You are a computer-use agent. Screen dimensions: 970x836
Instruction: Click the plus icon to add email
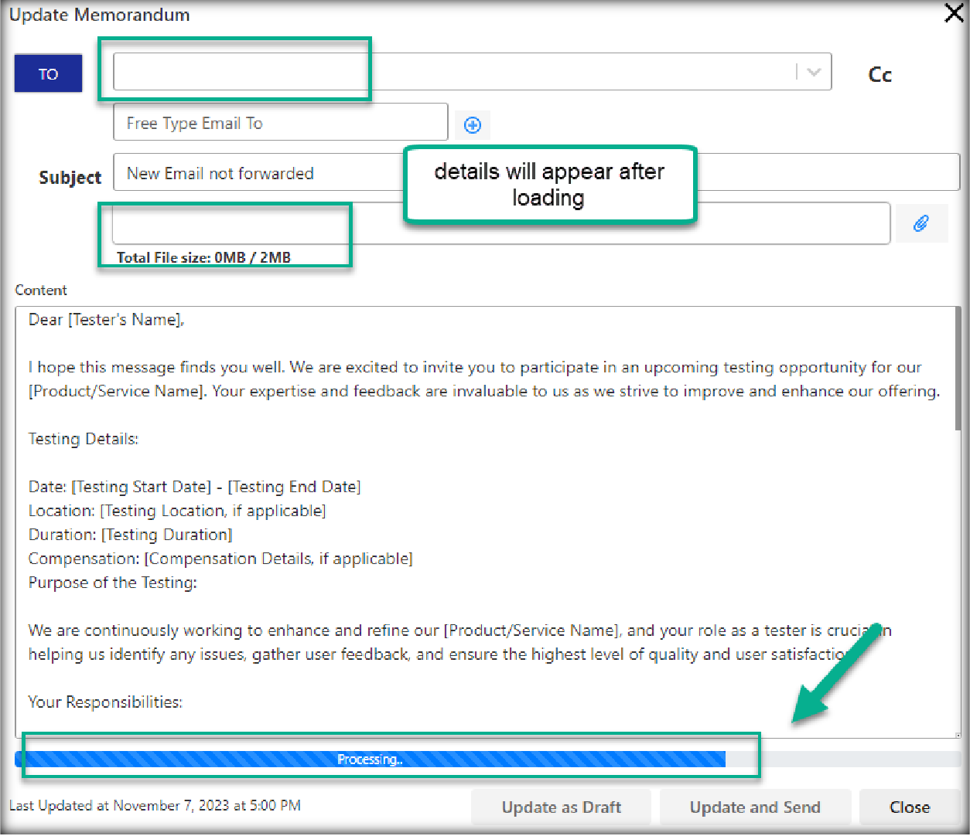tap(472, 124)
